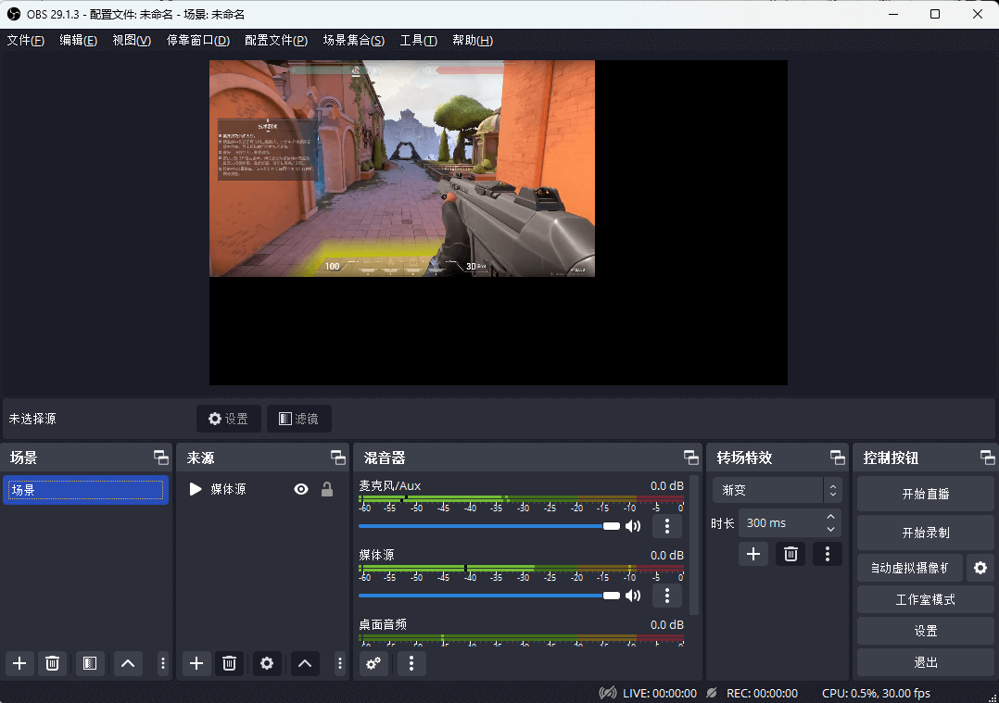Open the 帮助(H) menu
Image resolution: width=999 pixels, height=703 pixels.
(473, 40)
